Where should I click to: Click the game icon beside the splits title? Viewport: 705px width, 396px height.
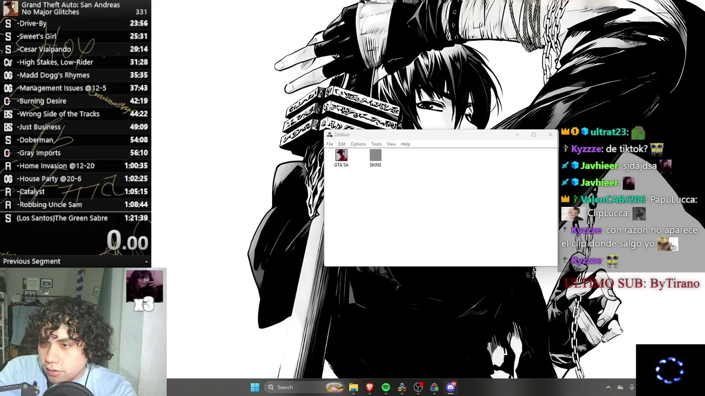coord(10,8)
